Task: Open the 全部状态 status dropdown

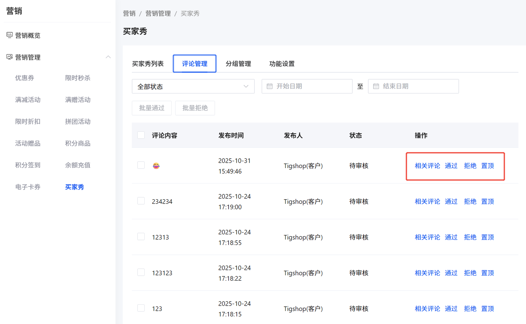Action: click(193, 86)
